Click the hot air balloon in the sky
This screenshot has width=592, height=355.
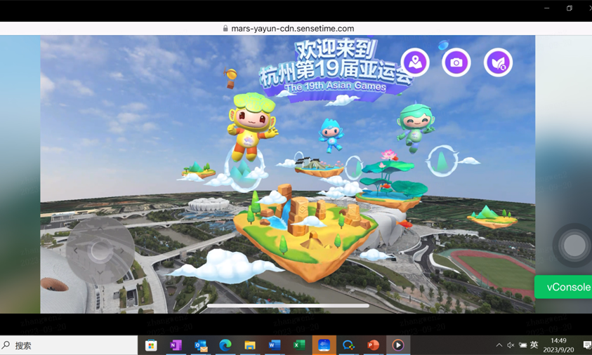230,78
